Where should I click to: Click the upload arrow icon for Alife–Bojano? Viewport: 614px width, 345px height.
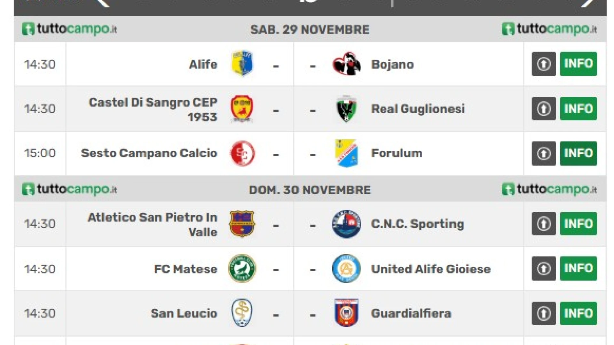(543, 64)
